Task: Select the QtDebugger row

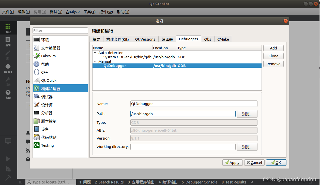Action: [x=177, y=66]
